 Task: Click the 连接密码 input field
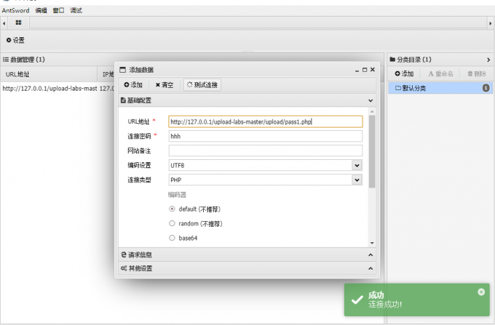point(266,136)
